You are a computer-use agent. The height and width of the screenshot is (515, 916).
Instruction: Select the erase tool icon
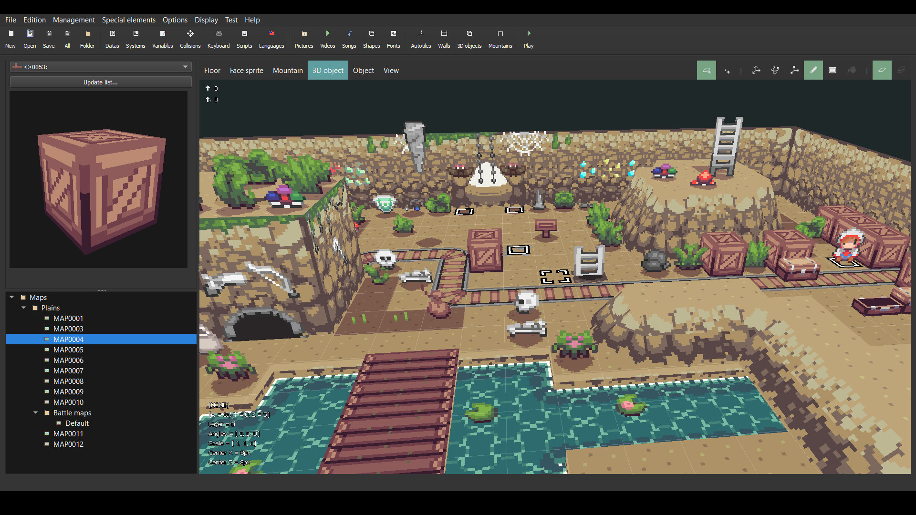pyautogui.click(x=882, y=70)
